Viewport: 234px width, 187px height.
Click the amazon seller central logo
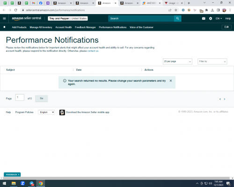pos(27,18)
